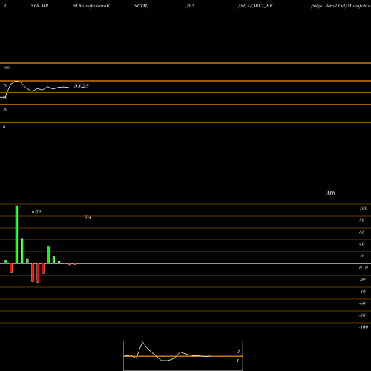Click the 60 label on MR axis
The height and width of the screenshot is (371, 371).
[x=362, y=232]
